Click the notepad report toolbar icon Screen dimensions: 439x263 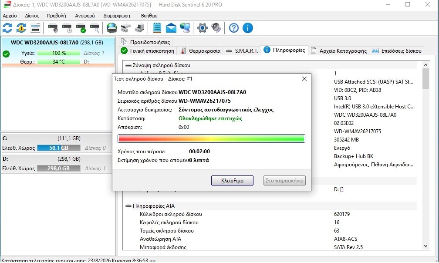[x=157, y=28]
